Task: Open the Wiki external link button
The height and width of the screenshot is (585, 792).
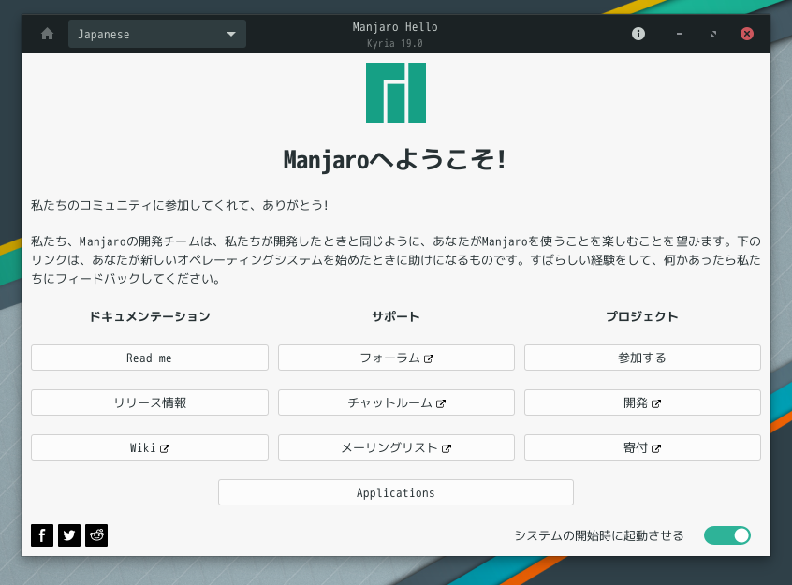Action: click(150, 447)
